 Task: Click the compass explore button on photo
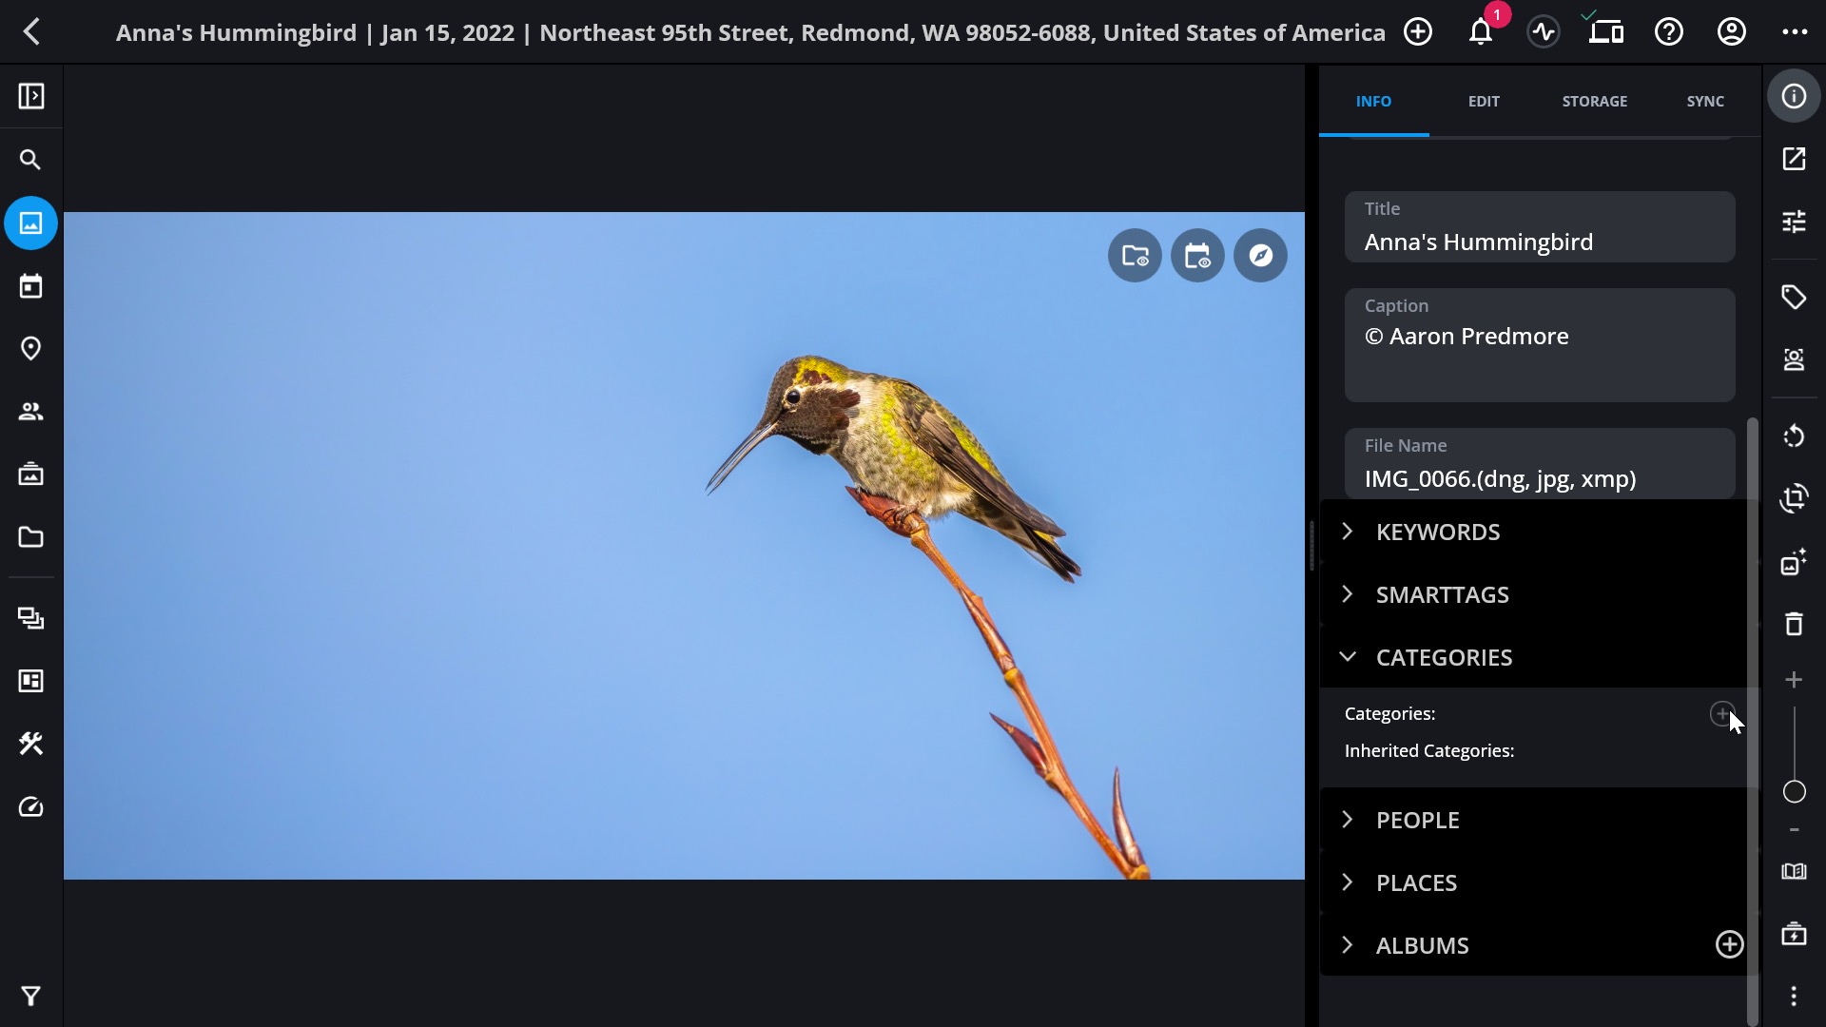tap(1260, 256)
